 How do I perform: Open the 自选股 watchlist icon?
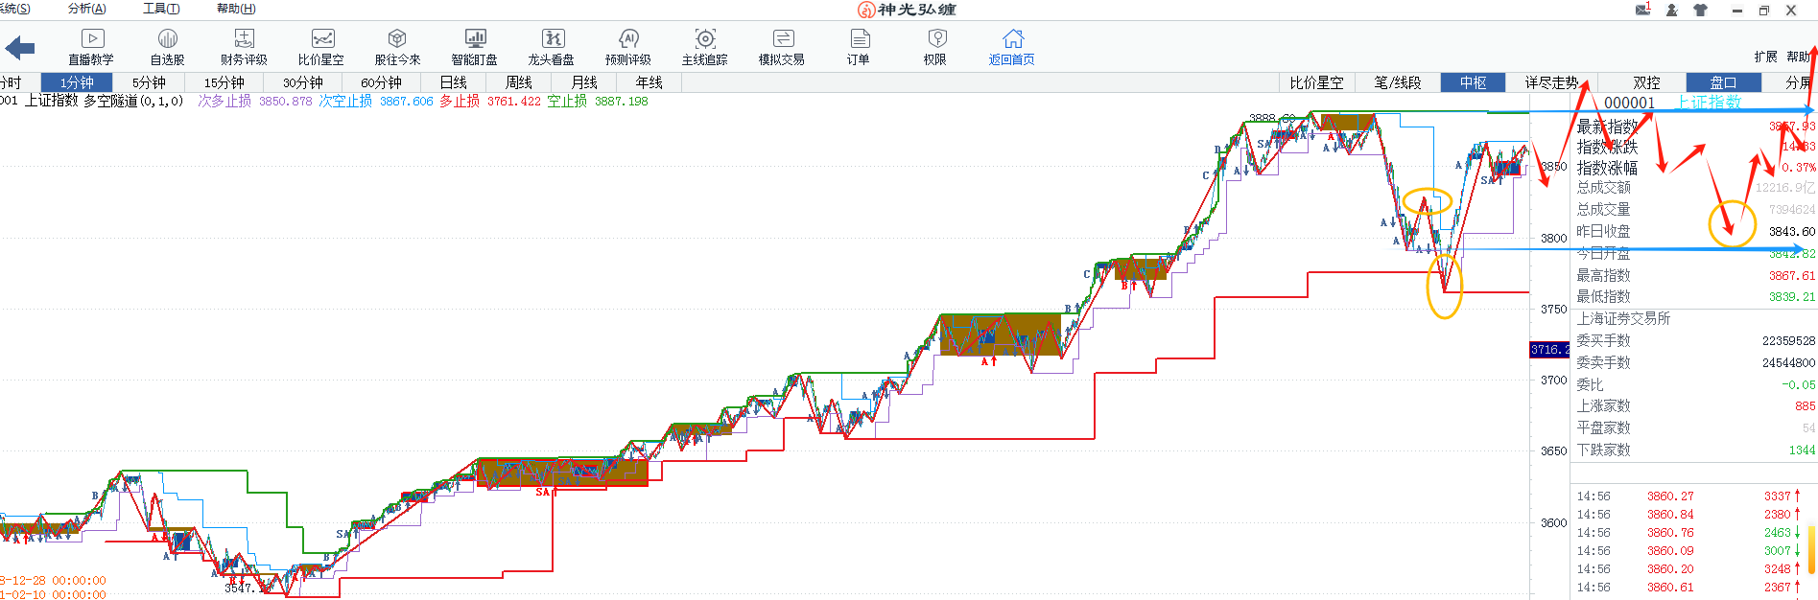(x=167, y=47)
